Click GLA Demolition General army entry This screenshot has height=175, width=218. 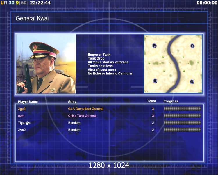[86, 109]
